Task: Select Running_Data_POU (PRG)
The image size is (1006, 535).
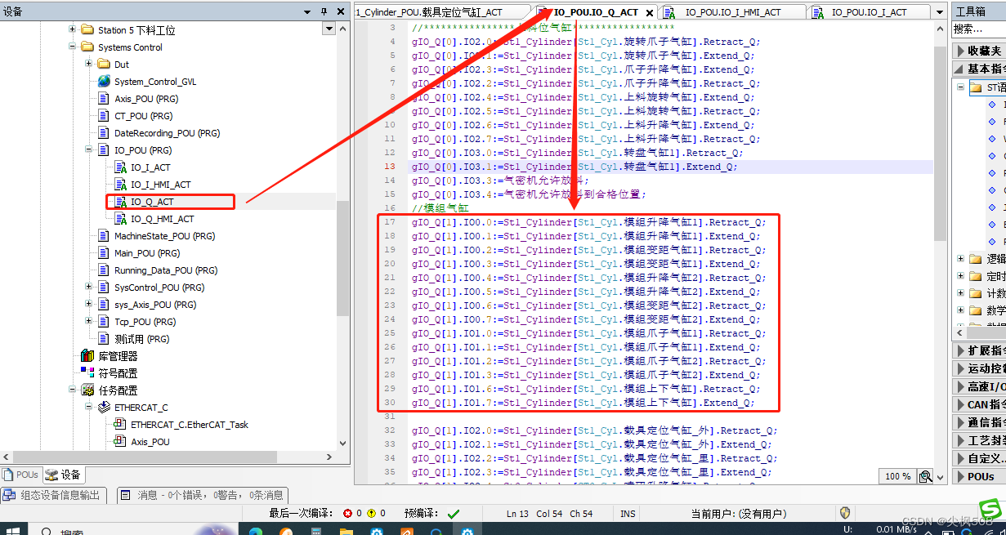Action: point(164,270)
